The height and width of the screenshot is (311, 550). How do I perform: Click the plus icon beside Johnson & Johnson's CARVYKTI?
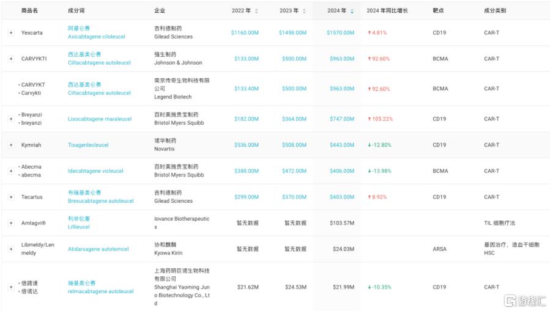11,59
